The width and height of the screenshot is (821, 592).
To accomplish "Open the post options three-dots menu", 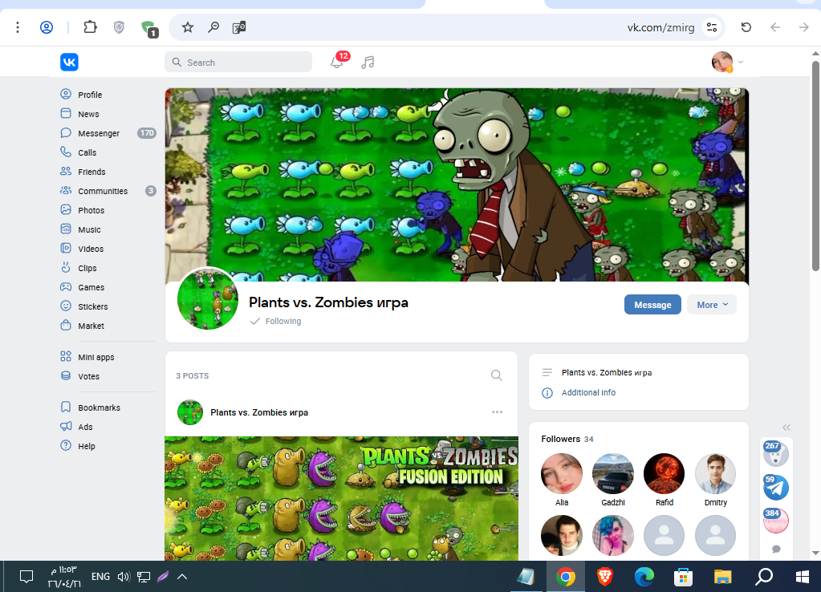I will (497, 412).
